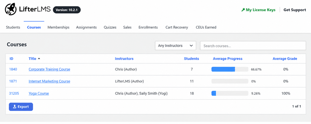Open the CEUs Earned tab

[206, 27]
